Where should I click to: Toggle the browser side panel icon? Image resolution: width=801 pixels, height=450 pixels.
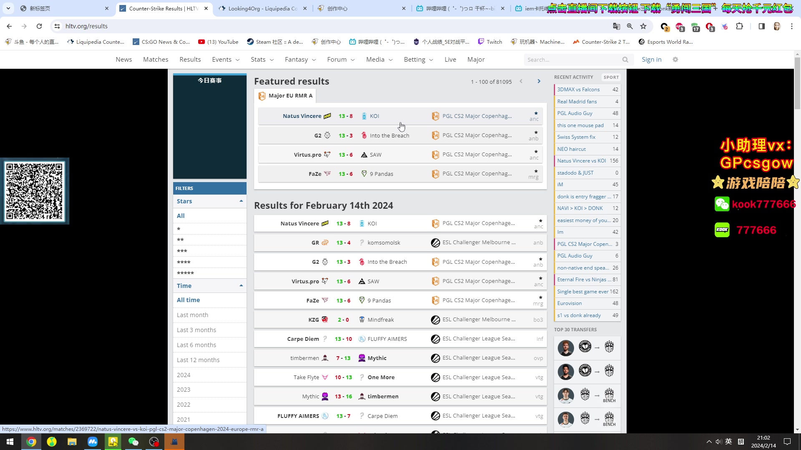762,26
